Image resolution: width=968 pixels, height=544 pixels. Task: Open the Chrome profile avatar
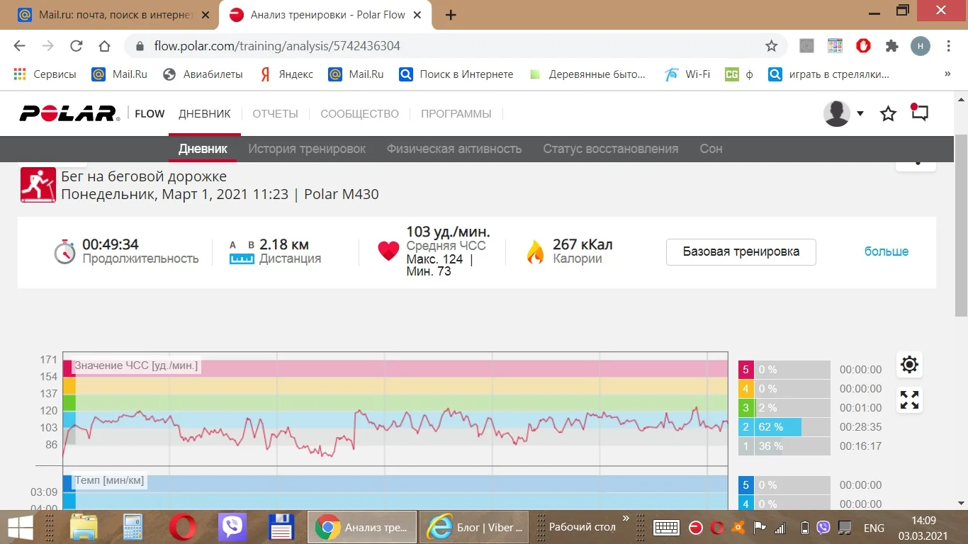click(x=920, y=46)
